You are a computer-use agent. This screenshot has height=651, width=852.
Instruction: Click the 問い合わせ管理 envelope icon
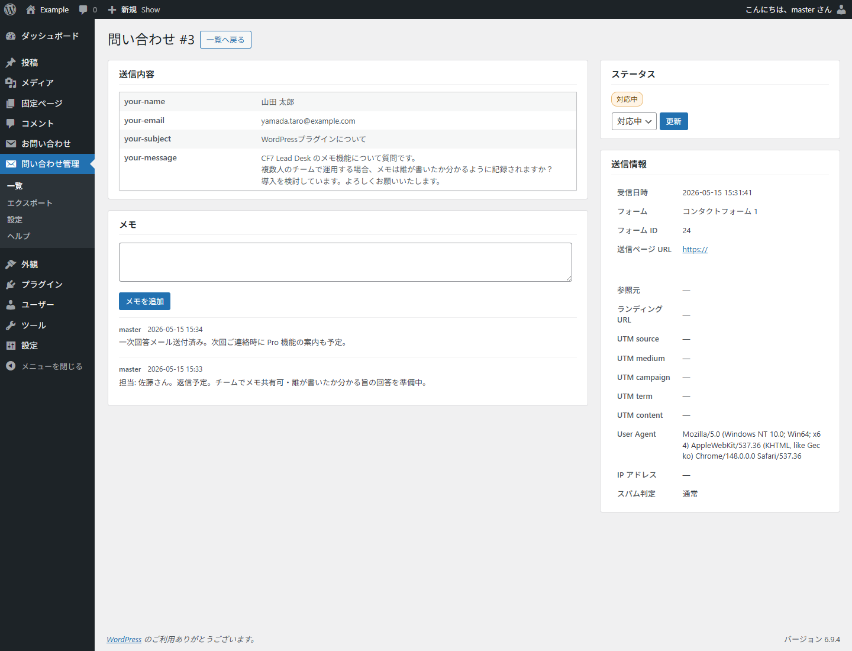click(x=11, y=164)
